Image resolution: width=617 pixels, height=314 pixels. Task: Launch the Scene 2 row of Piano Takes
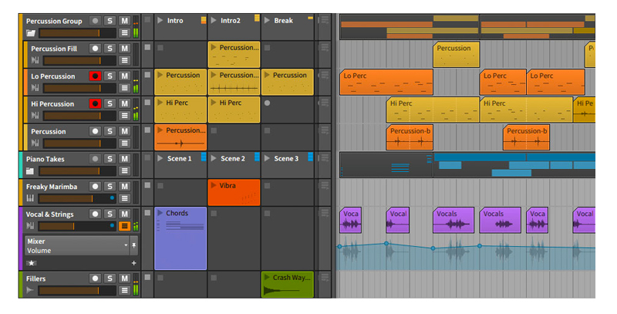click(x=214, y=158)
